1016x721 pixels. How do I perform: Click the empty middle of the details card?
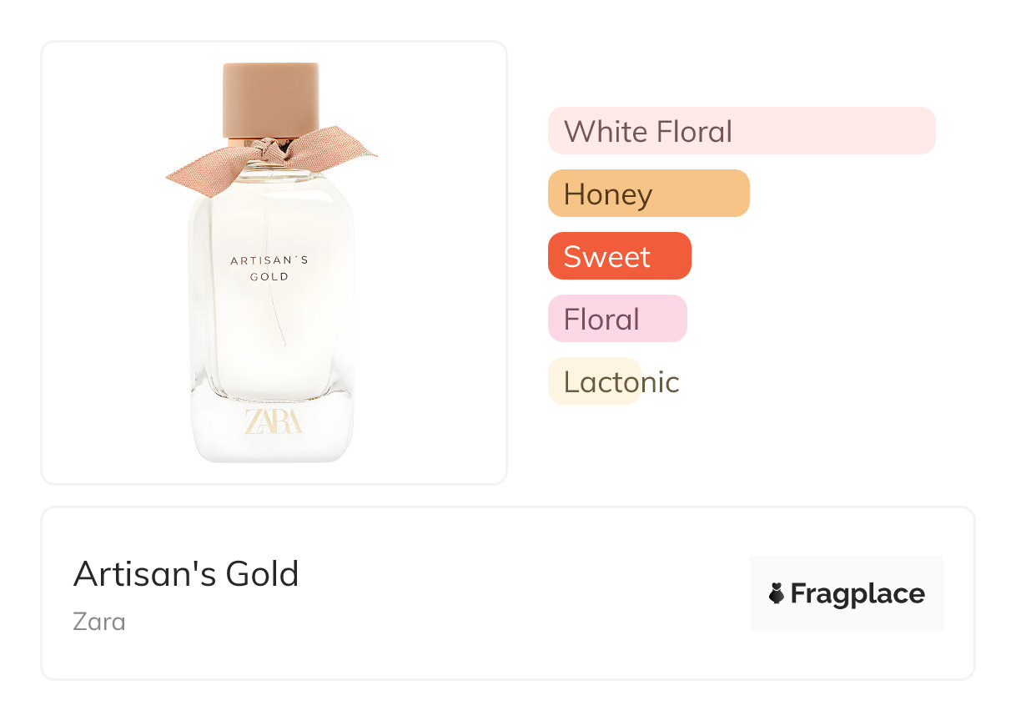[517, 594]
